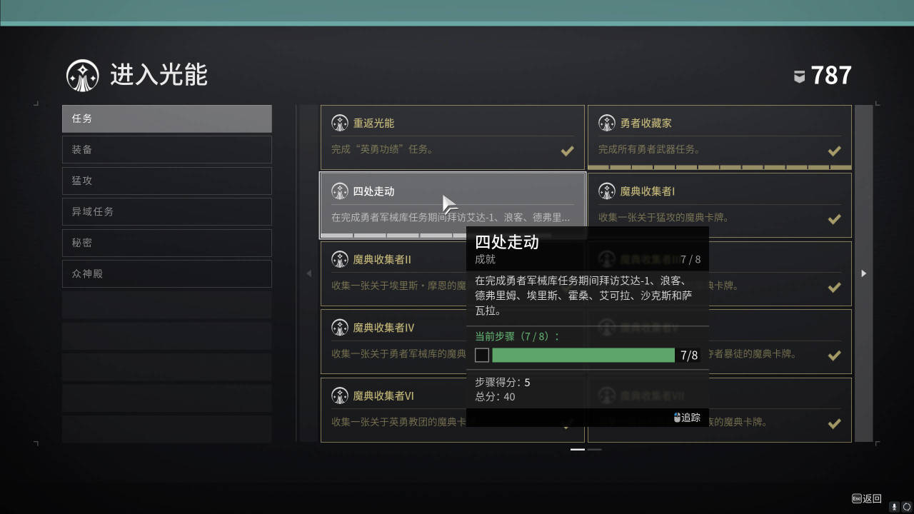Click the 魔典收集者IV triumph card icon
This screenshot has width=914, height=514.
(x=340, y=328)
